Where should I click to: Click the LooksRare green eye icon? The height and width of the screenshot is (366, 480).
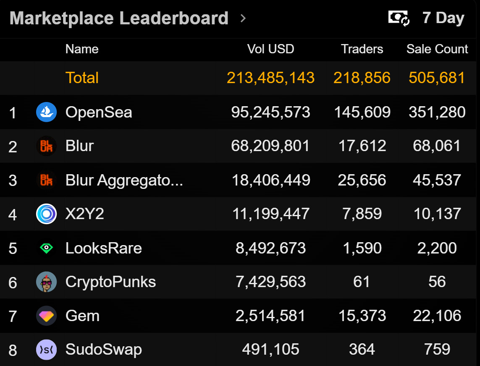point(46,248)
